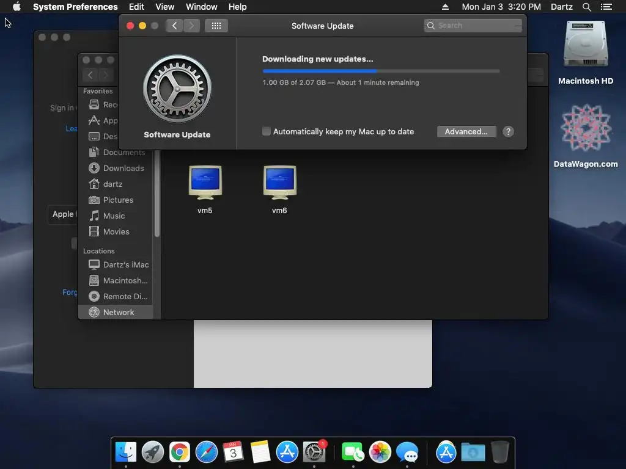Select Network in Finder sidebar
This screenshot has height=469, width=626.
pos(116,312)
